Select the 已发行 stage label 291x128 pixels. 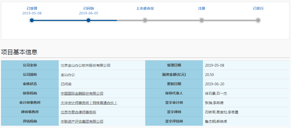coord(258,8)
